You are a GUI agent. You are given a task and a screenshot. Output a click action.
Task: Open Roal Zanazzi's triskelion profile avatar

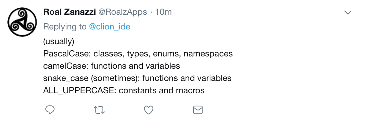pos(21,21)
